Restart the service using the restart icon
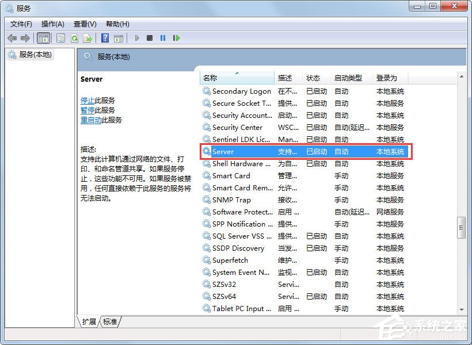472x345 pixels. [177, 38]
